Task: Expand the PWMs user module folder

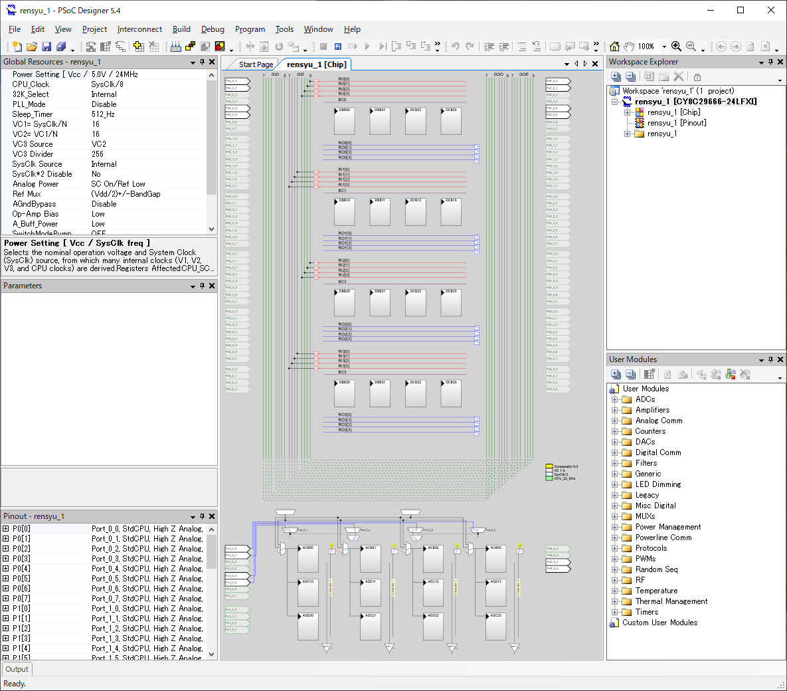Action: (x=614, y=559)
